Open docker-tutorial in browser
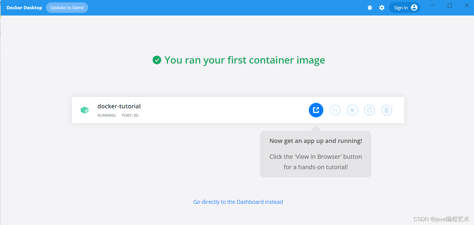Viewport: 474px width, 225px height. click(x=316, y=110)
